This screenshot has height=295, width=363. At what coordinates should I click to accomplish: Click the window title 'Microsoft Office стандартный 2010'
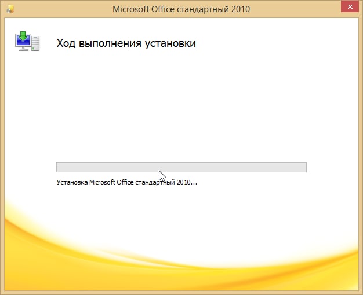click(181, 9)
